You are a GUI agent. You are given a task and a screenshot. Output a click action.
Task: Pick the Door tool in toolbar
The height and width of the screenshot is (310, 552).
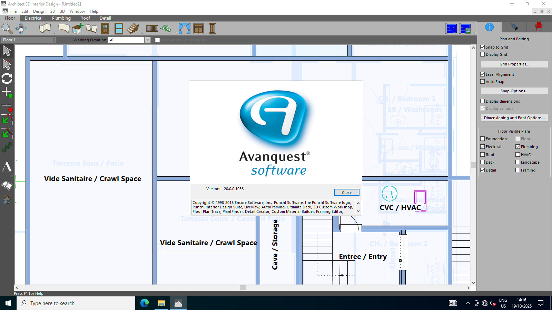105,28
